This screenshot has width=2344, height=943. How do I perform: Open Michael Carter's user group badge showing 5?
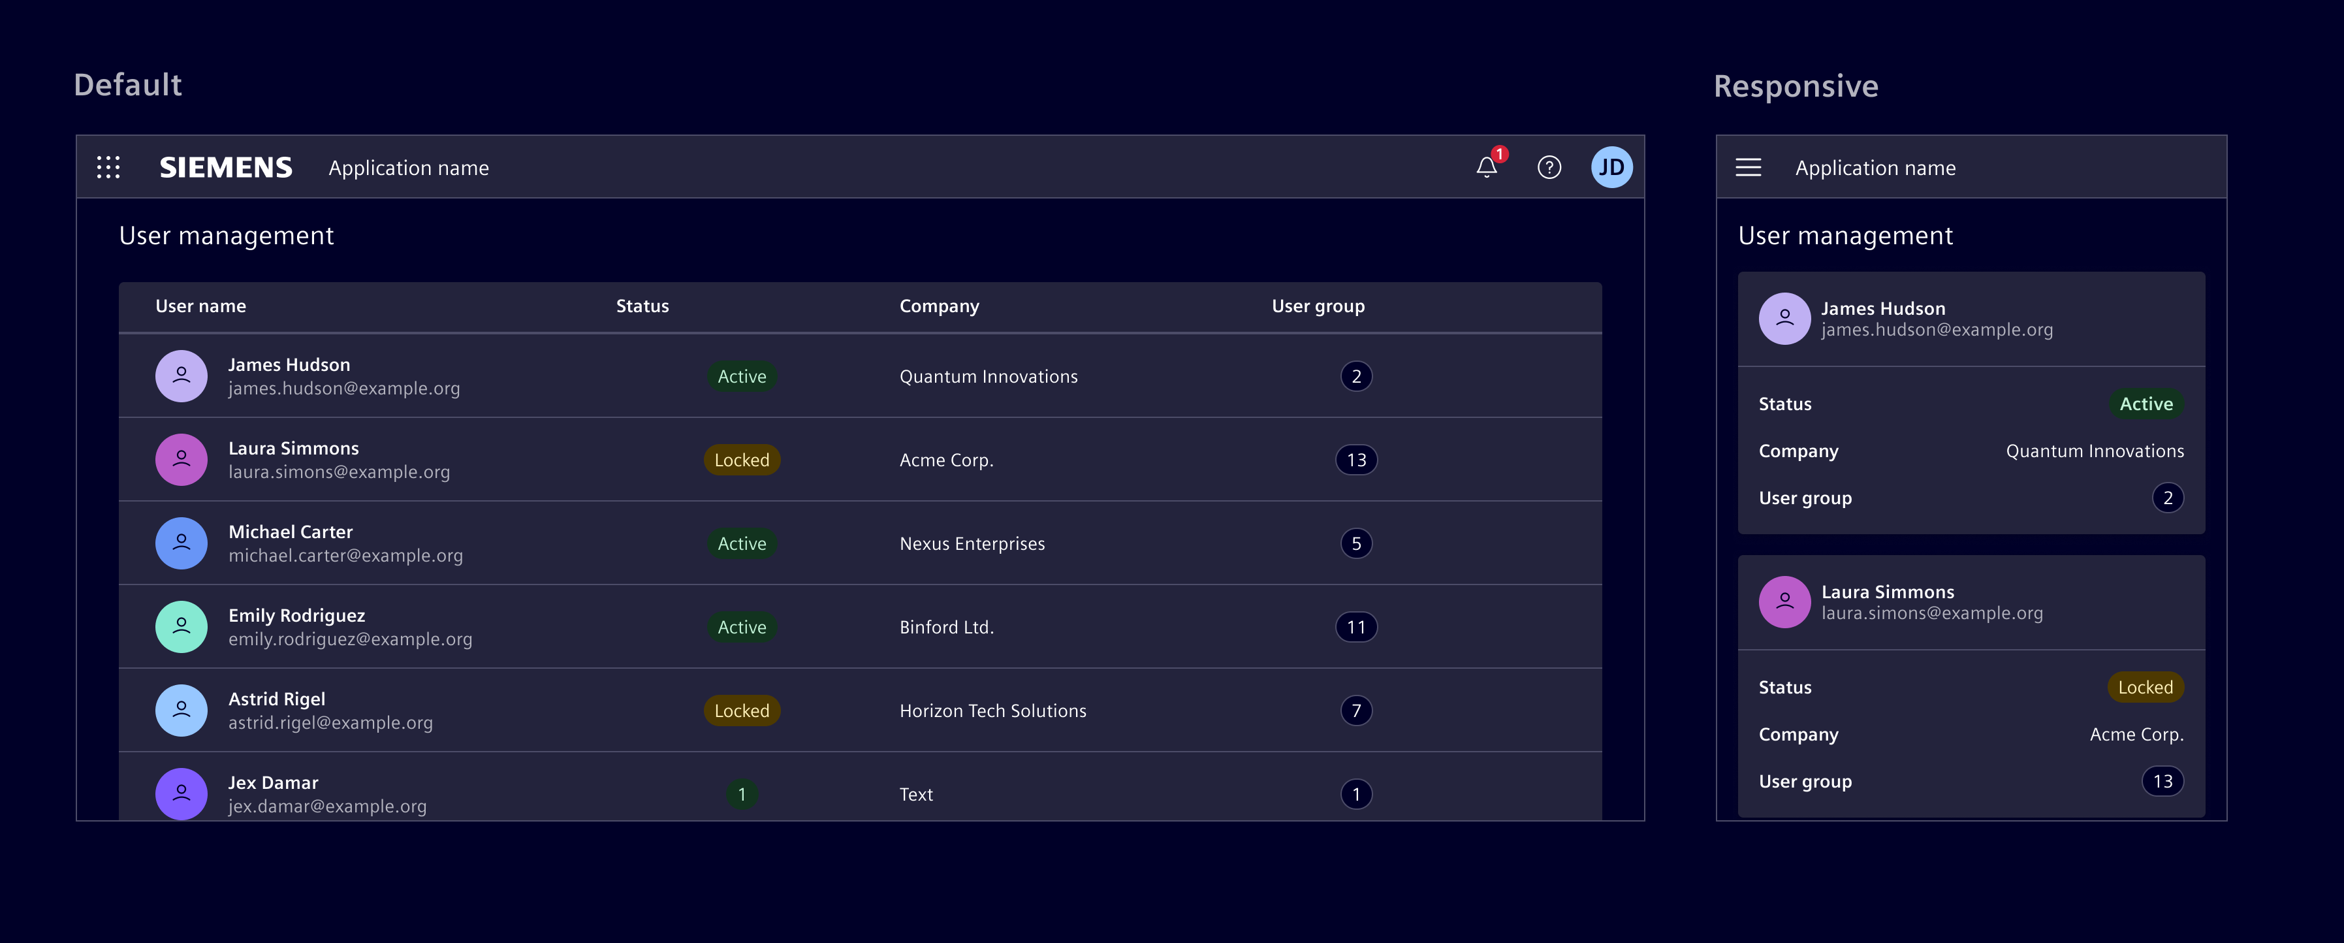coord(1356,543)
